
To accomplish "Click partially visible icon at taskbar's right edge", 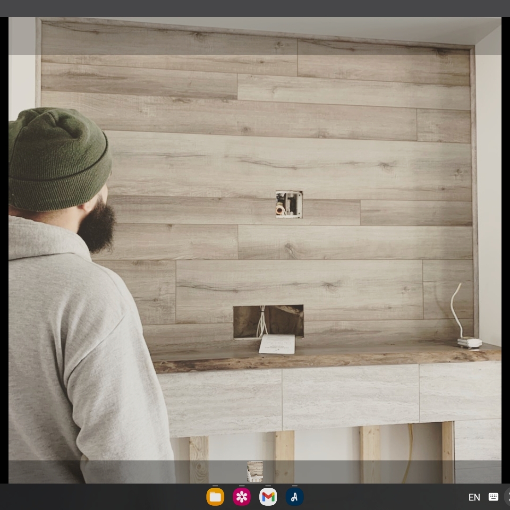I will point(507,497).
